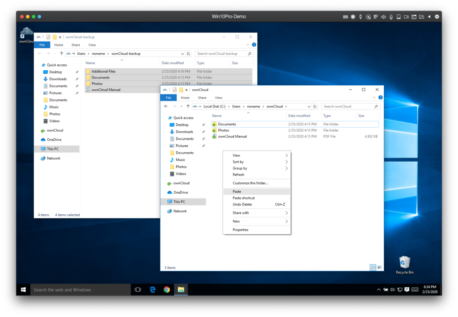Open the View tab in ownCloud-backup window
Image resolution: width=458 pixels, height=317 pixels.
coord(92,45)
